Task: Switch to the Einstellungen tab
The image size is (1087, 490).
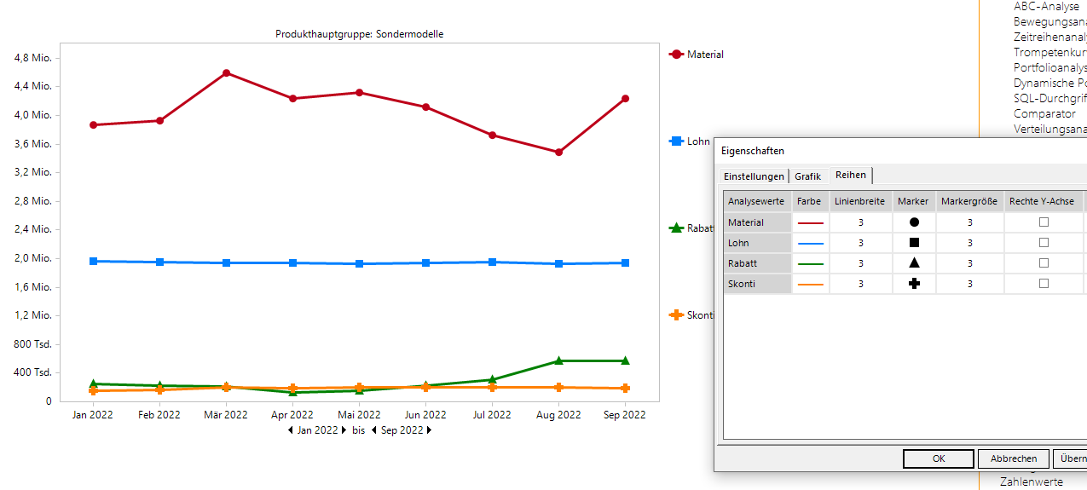Action: click(x=754, y=176)
